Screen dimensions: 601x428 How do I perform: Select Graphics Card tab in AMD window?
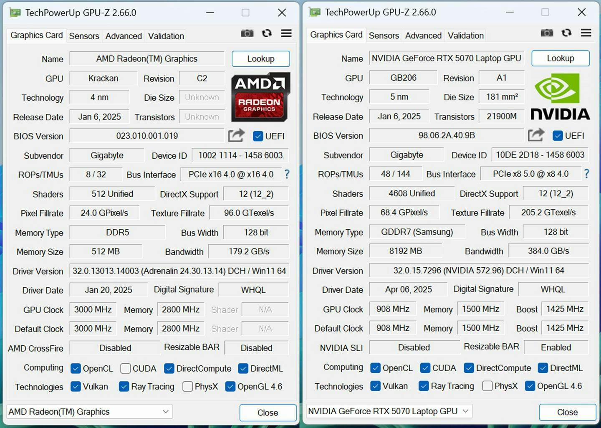click(x=36, y=35)
